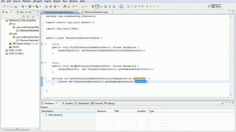Click the New Java Project icon
The height and width of the screenshot is (132, 236).
(x=46, y=7)
